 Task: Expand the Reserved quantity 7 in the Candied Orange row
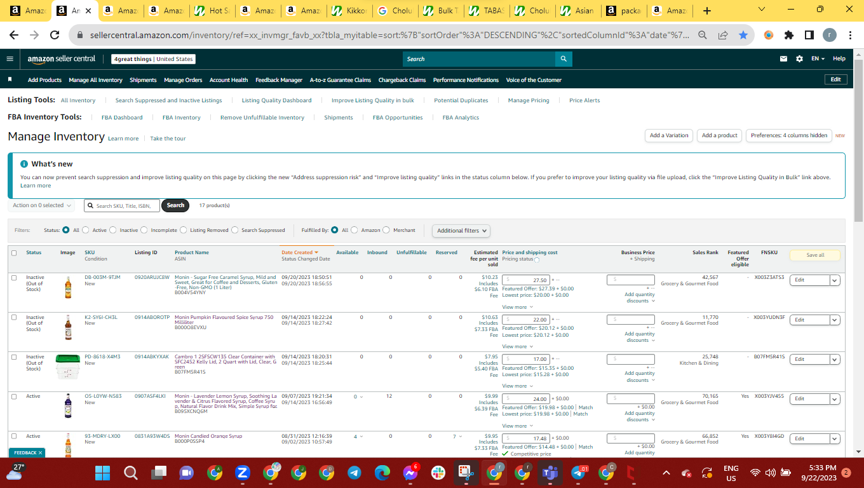tap(457, 437)
